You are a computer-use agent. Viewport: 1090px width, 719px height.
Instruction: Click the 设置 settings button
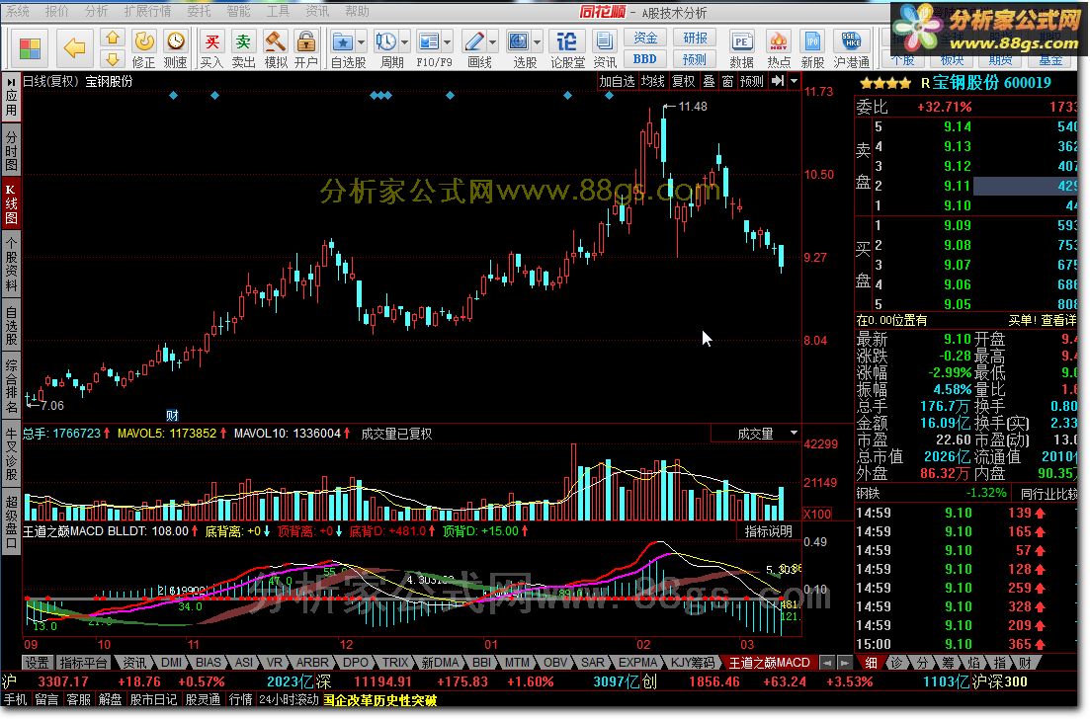(38, 663)
